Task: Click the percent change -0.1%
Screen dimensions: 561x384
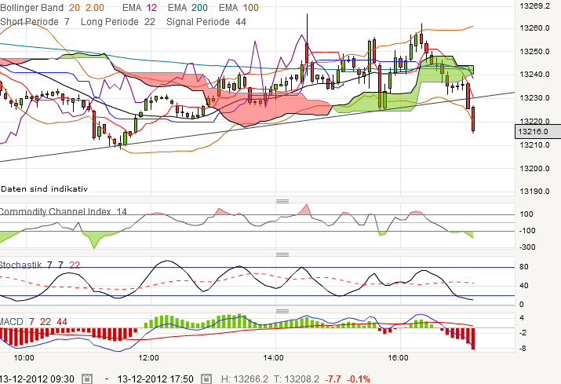Action: (x=359, y=379)
